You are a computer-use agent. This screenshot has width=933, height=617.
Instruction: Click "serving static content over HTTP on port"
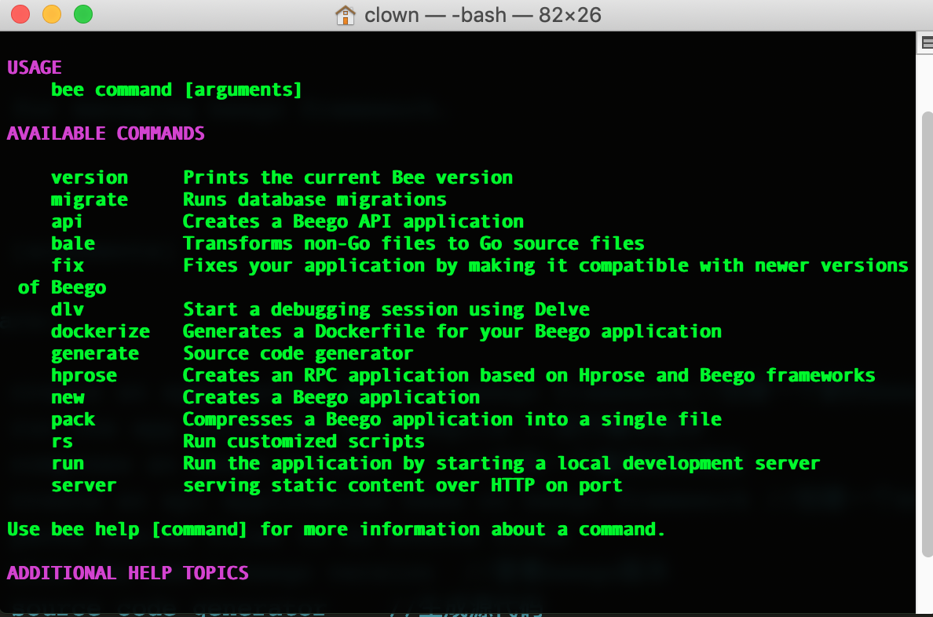point(403,485)
